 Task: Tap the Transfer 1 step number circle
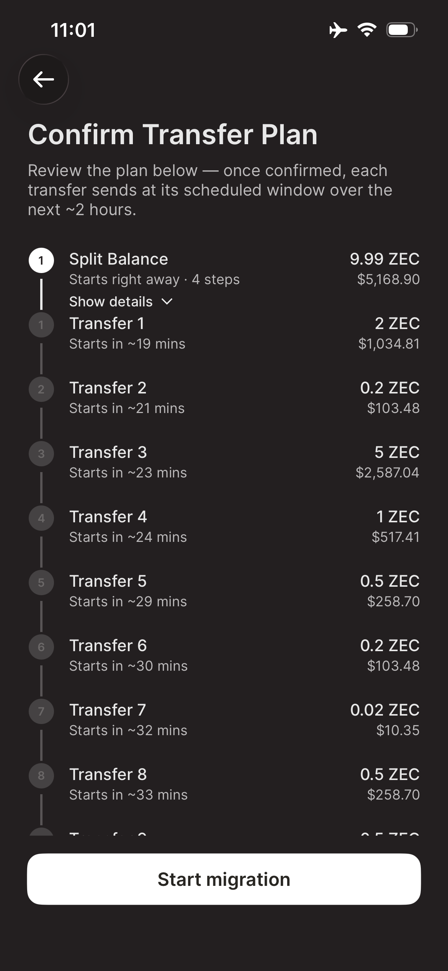[41, 325]
